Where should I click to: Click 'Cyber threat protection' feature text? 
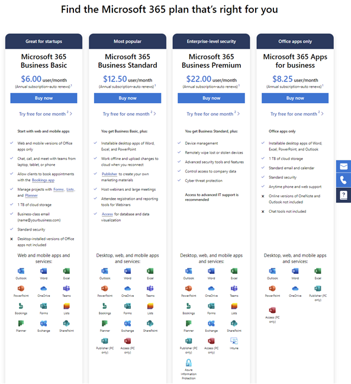pyautogui.click(x=204, y=181)
